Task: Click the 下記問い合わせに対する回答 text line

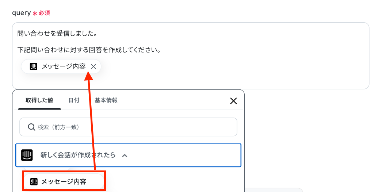Action: pos(89,50)
